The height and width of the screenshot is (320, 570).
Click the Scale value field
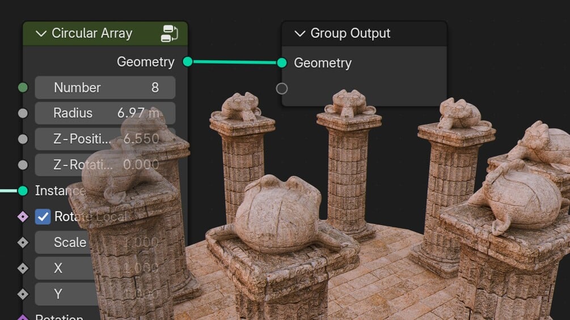pyautogui.click(x=105, y=242)
